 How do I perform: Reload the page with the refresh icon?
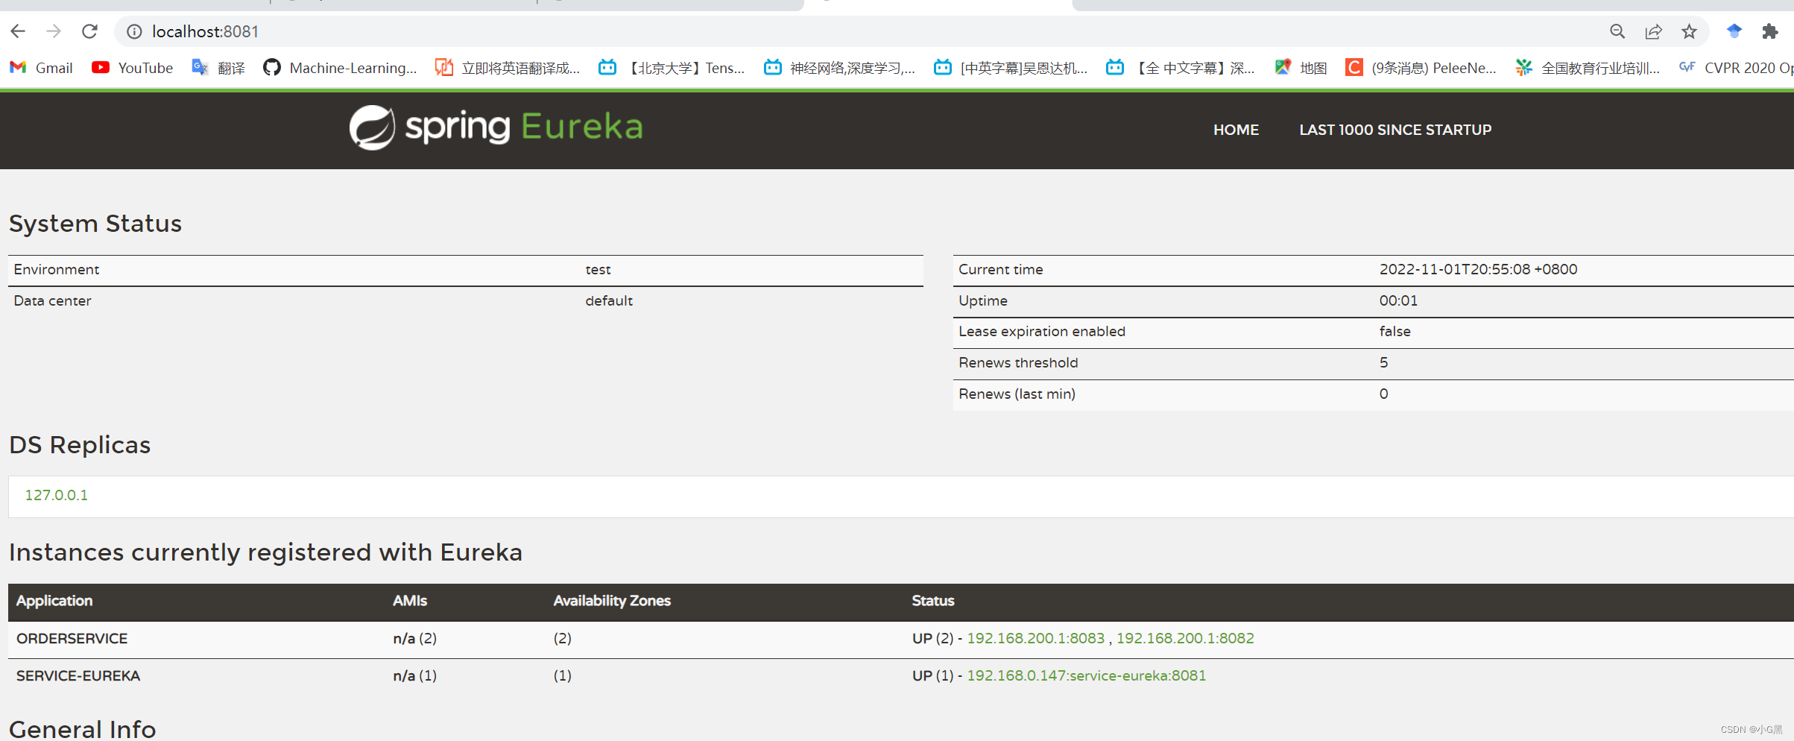coord(89,31)
